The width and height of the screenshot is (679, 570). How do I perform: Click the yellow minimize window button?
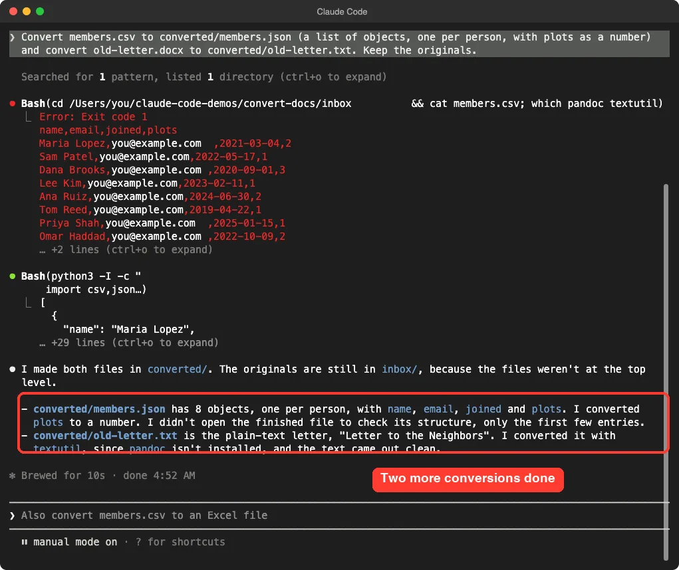click(27, 11)
